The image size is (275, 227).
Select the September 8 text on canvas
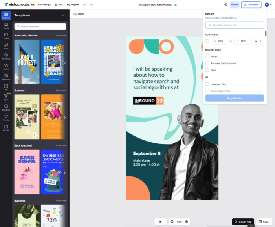pos(147,154)
